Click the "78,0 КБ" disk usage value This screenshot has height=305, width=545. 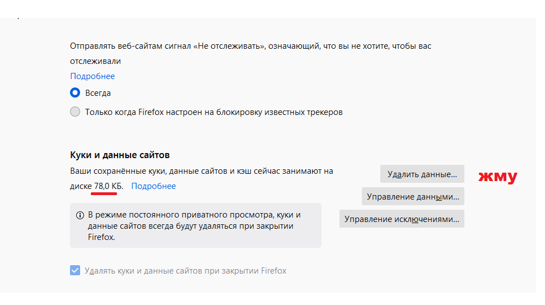coord(108,186)
